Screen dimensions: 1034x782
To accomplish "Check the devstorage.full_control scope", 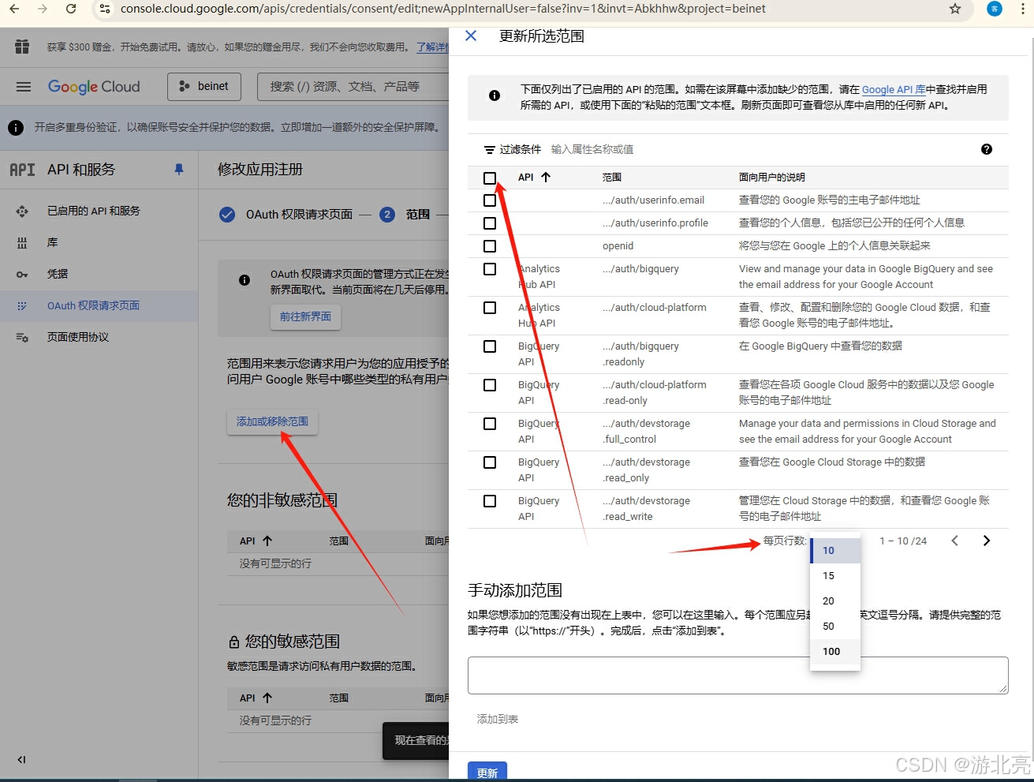I will (490, 424).
